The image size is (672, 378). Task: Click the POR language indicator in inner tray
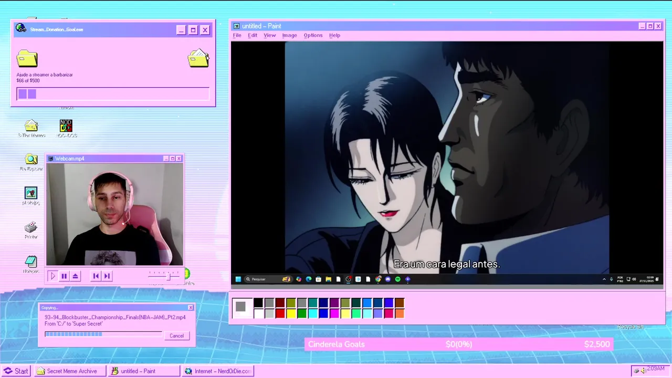tap(620, 279)
